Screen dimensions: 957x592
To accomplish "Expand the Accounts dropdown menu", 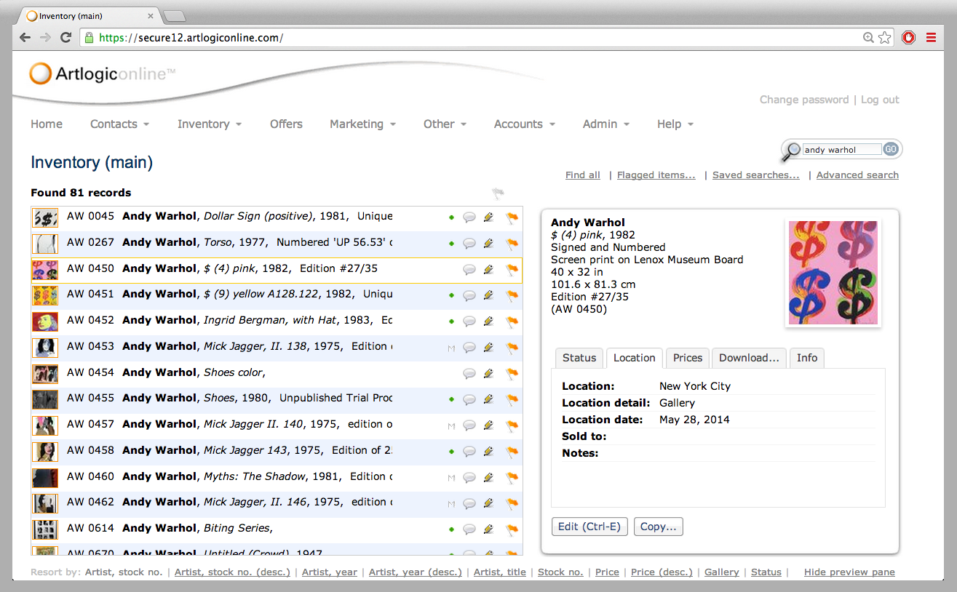I will click(x=524, y=124).
